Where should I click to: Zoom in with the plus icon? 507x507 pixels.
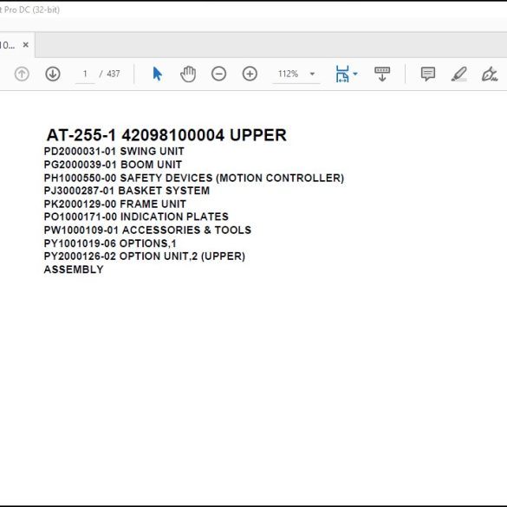pyautogui.click(x=250, y=74)
